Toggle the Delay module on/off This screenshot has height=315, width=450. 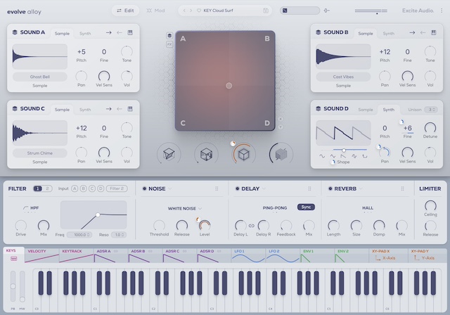[237, 189]
